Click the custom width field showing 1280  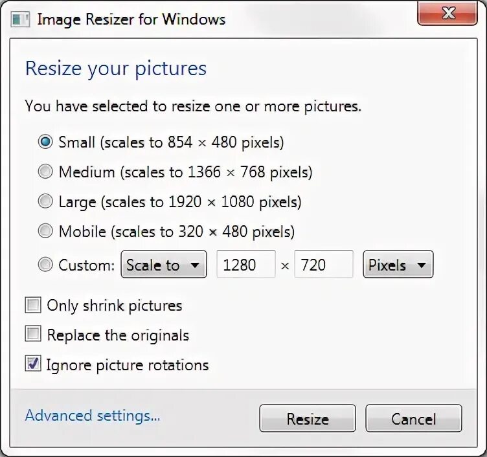[x=246, y=264]
